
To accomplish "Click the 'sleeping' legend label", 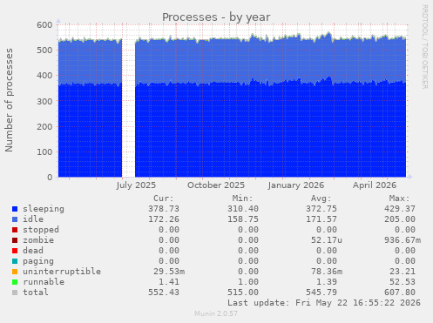I will [44, 209].
